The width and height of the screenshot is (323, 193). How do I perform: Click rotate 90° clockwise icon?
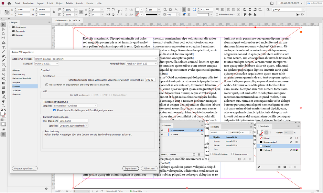108,10
